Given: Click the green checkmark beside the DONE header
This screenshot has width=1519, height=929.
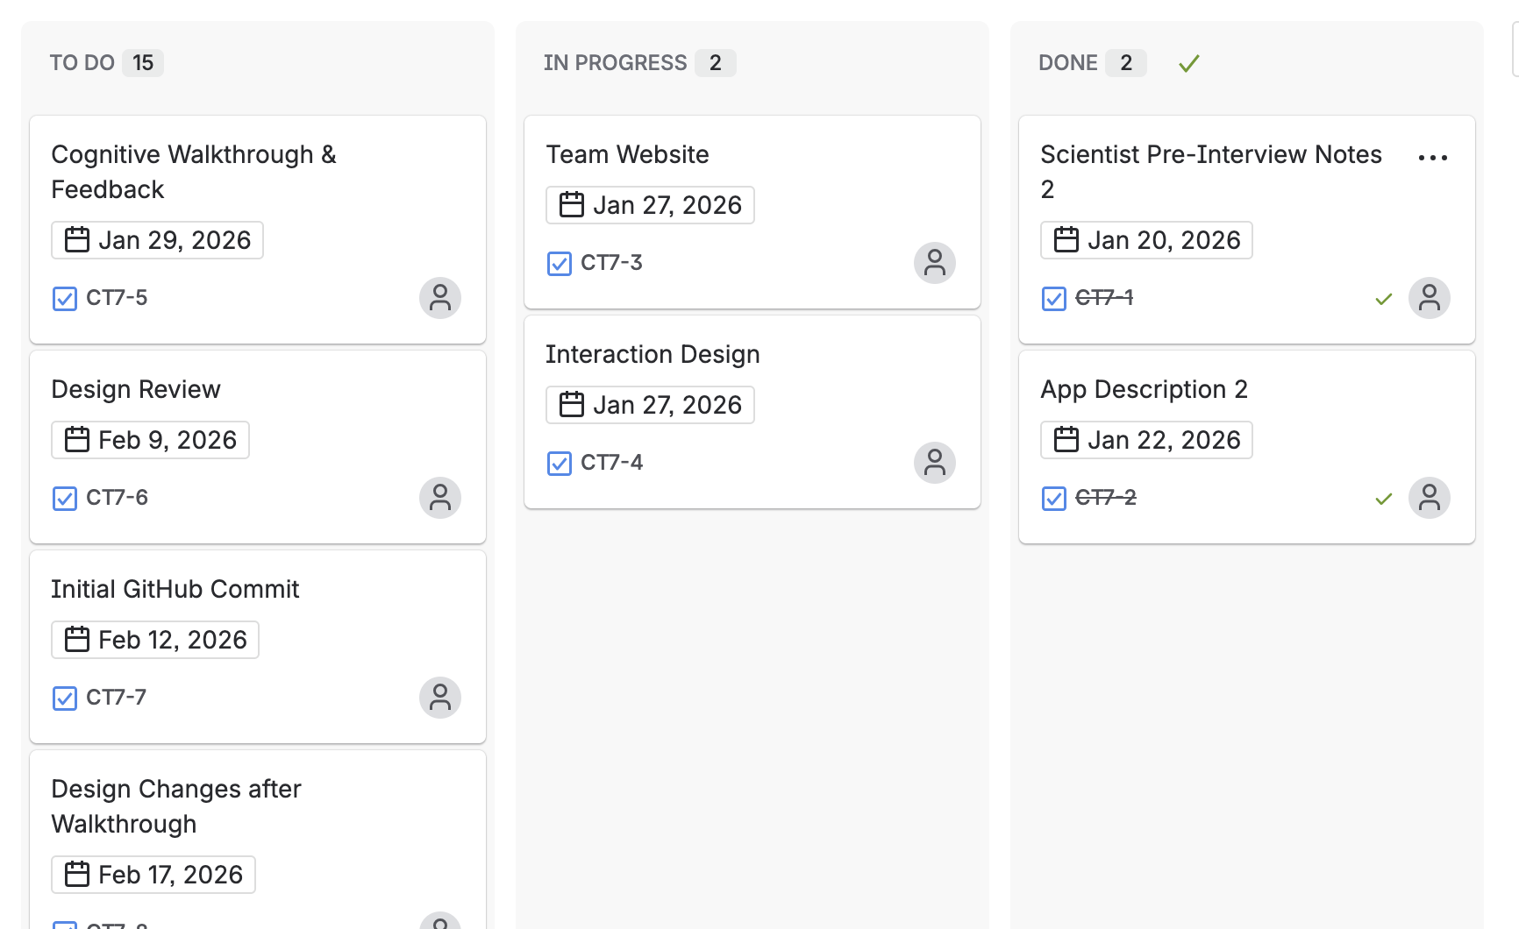Looking at the screenshot, I should click(x=1189, y=63).
